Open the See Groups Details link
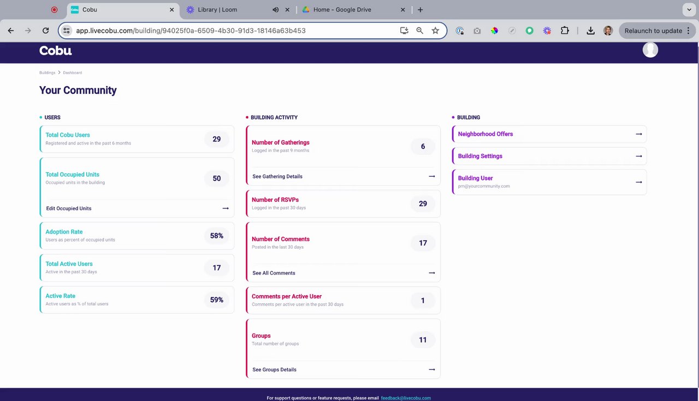 [x=274, y=369]
